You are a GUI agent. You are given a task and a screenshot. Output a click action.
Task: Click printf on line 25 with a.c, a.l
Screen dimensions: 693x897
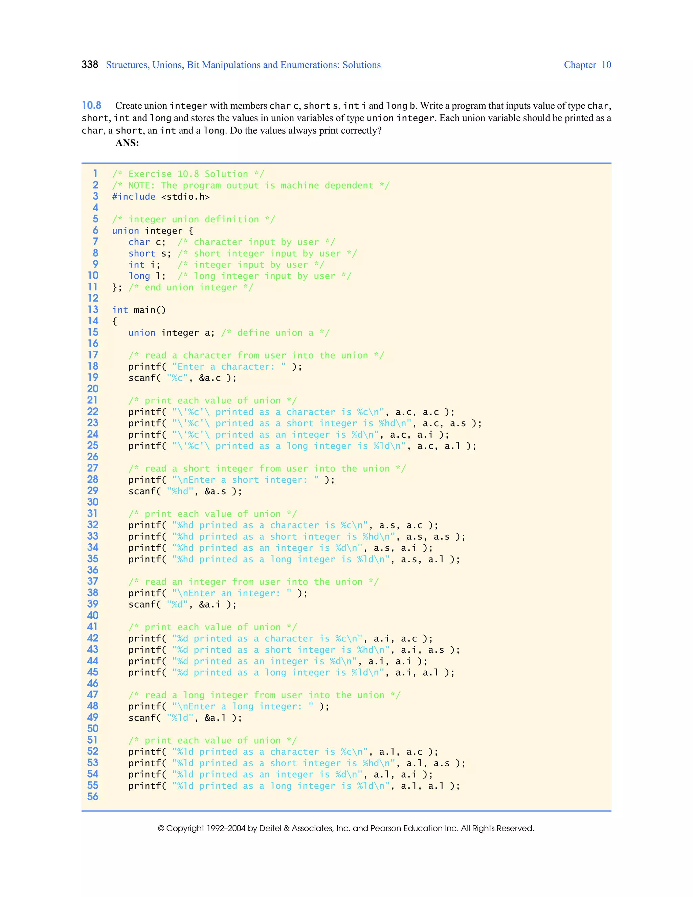303,446
